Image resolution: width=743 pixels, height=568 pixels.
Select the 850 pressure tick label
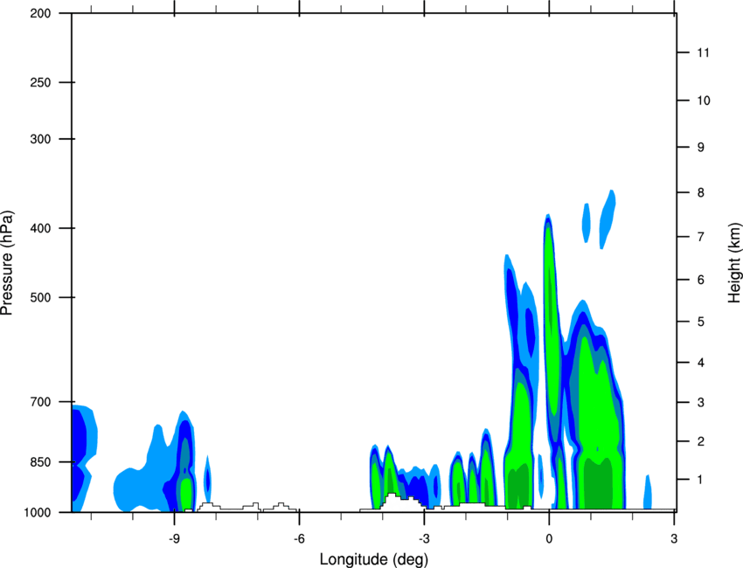click(x=40, y=462)
